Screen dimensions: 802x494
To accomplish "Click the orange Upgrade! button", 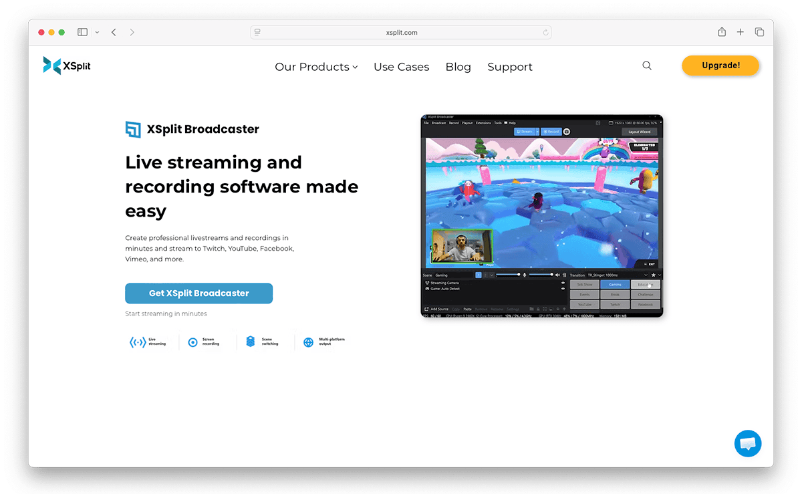I will (x=720, y=66).
